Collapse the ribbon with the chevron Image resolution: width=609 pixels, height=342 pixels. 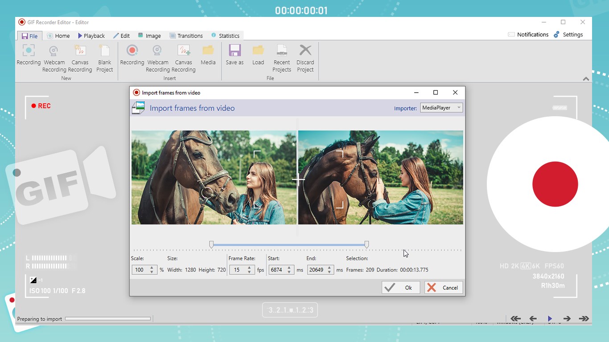(586, 79)
